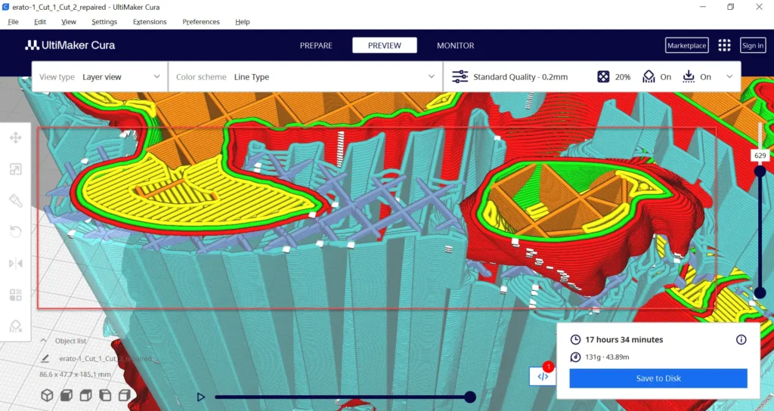Open the Color scheme dropdown

coord(305,76)
